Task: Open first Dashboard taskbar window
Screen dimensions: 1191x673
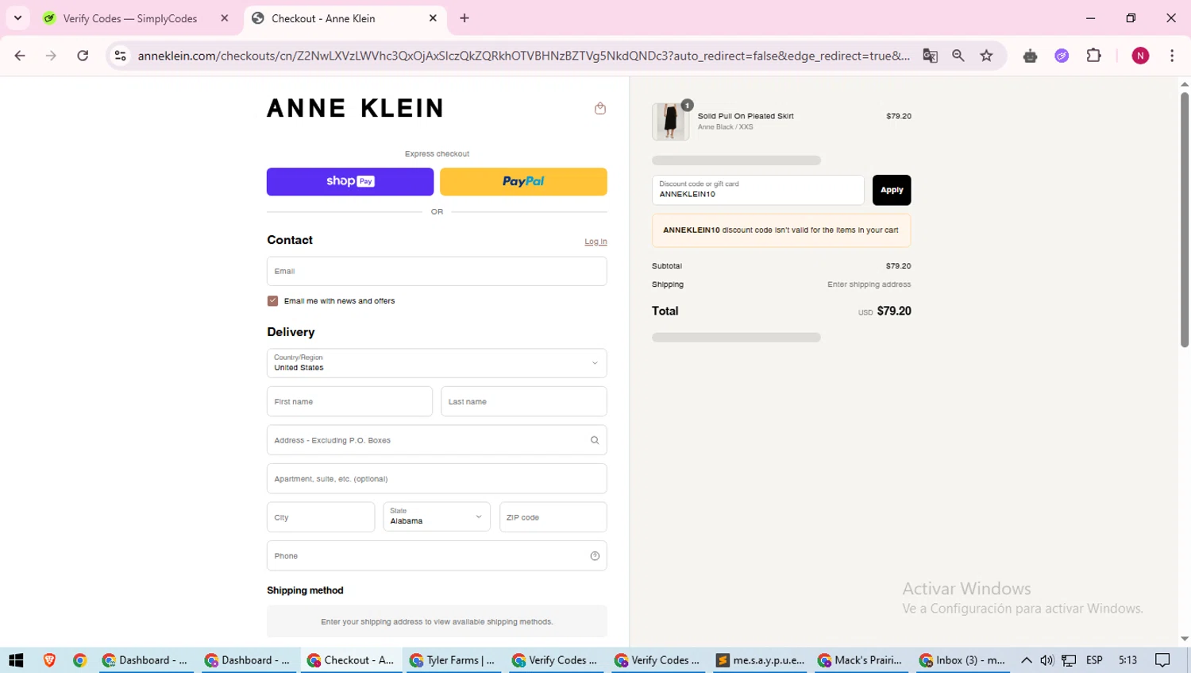Action: pos(145,660)
